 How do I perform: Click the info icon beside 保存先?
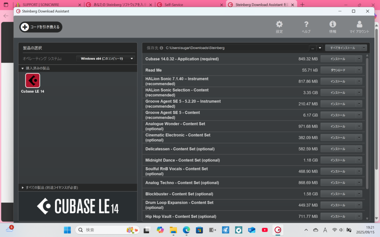pos(161,48)
